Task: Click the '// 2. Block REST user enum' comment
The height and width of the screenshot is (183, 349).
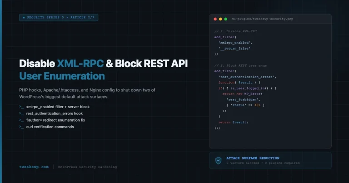Action: [x=240, y=65]
